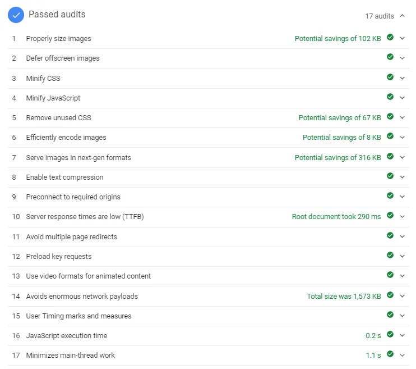Open the Efficiently encode images audit row

[x=209, y=138]
